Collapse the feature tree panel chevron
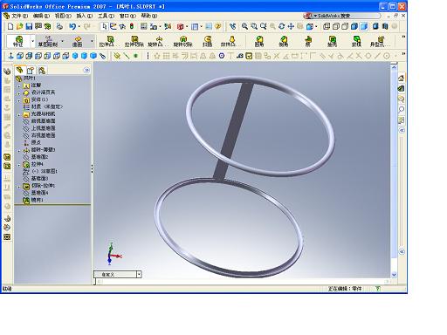Image resolution: width=447 pixels, height=335 pixels. [86, 70]
